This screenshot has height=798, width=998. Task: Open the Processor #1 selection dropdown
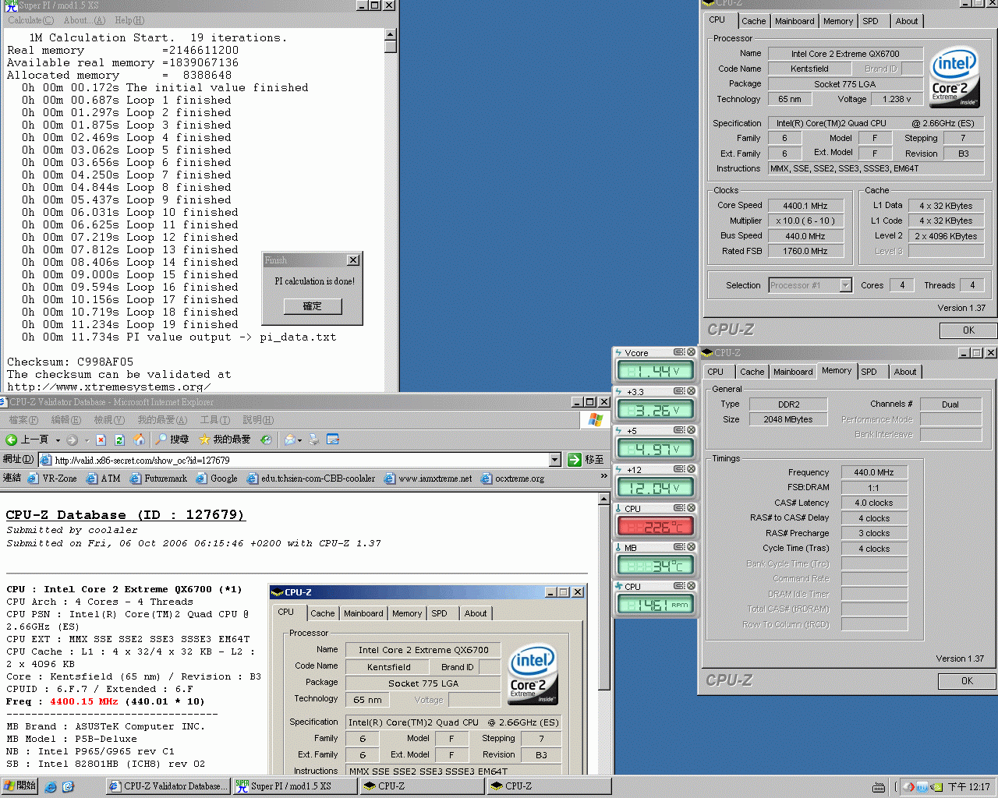[x=845, y=285]
